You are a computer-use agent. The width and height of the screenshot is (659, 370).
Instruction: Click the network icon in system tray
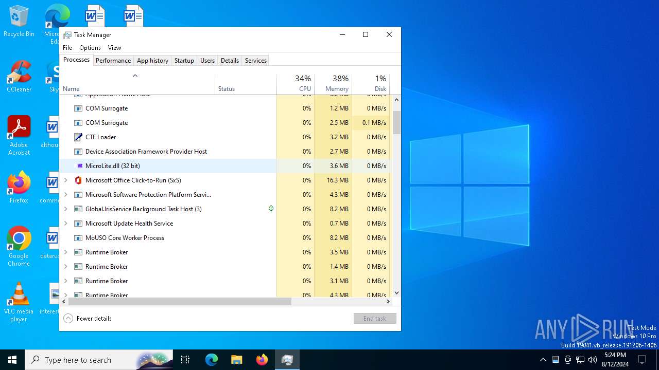(580, 360)
